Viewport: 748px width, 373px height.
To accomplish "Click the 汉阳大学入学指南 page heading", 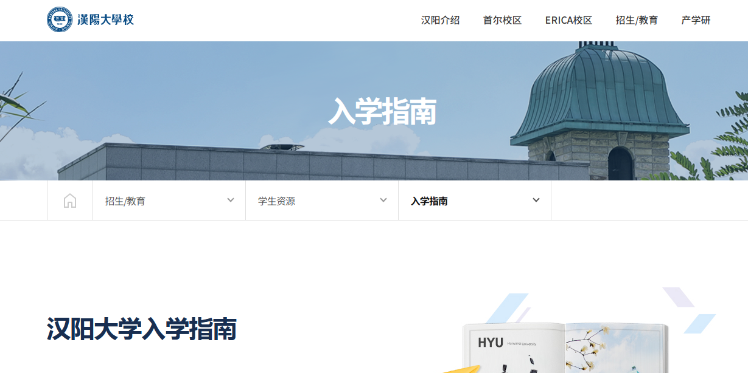I will (142, 329).
